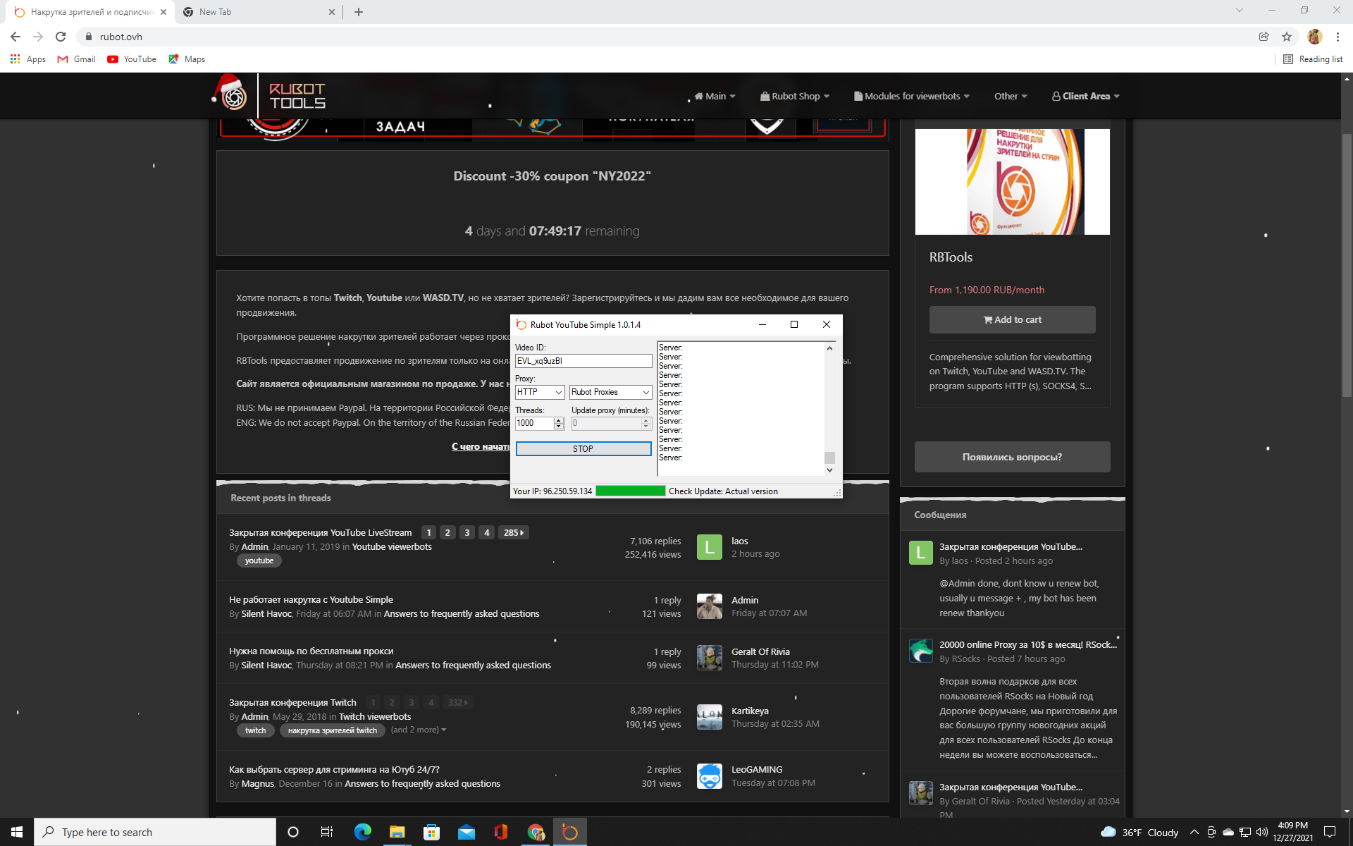Open the Rubot app from the taskbar
1353x846 pixels.
pos(569,832)
